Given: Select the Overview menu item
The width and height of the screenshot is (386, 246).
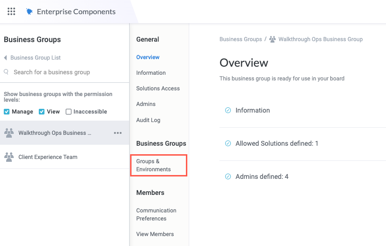Looking at the screenshot, I should pos(148,57).
